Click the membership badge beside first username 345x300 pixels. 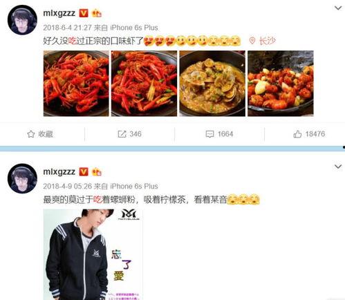(97, 13)
